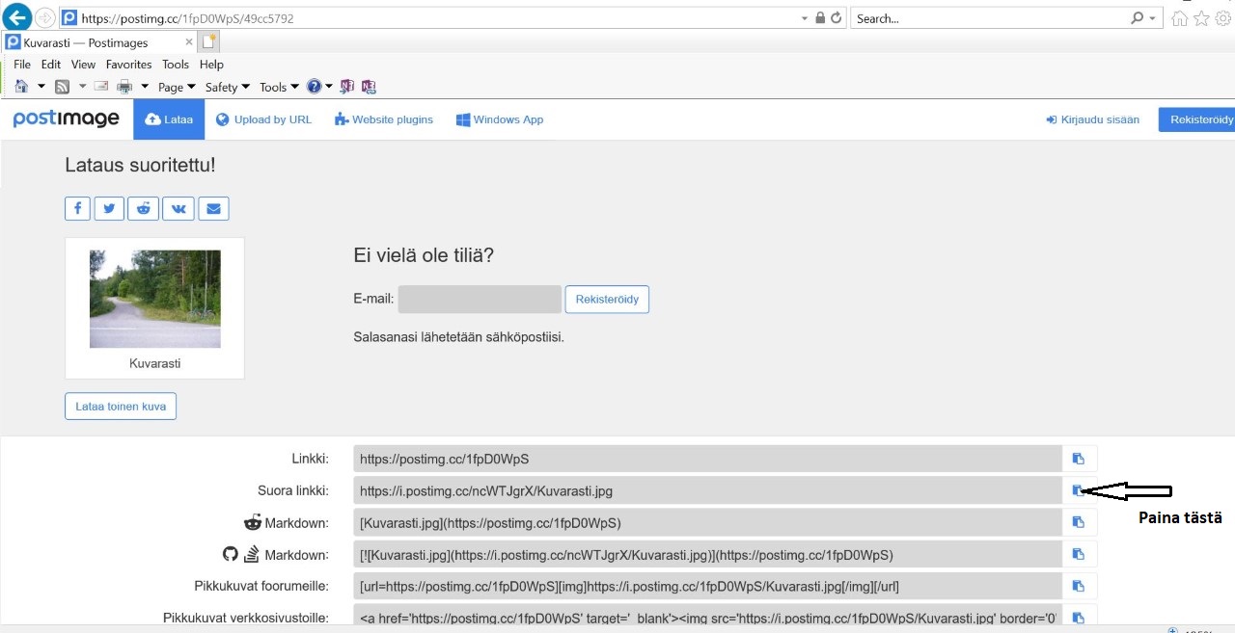Open the Favorites menu
This screenshot has height=633, width=1235.
[x=129, y=65]
